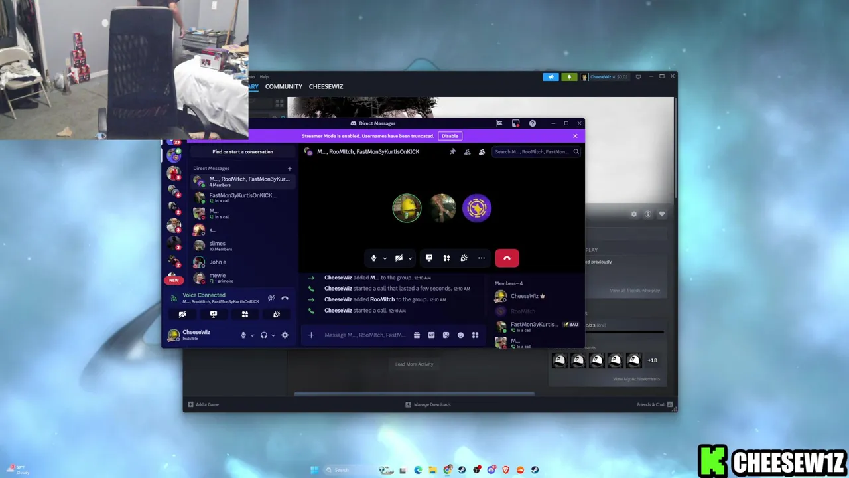The image size is (849, 478).
Task: Open John e direct message
Action: pos(243,262)
